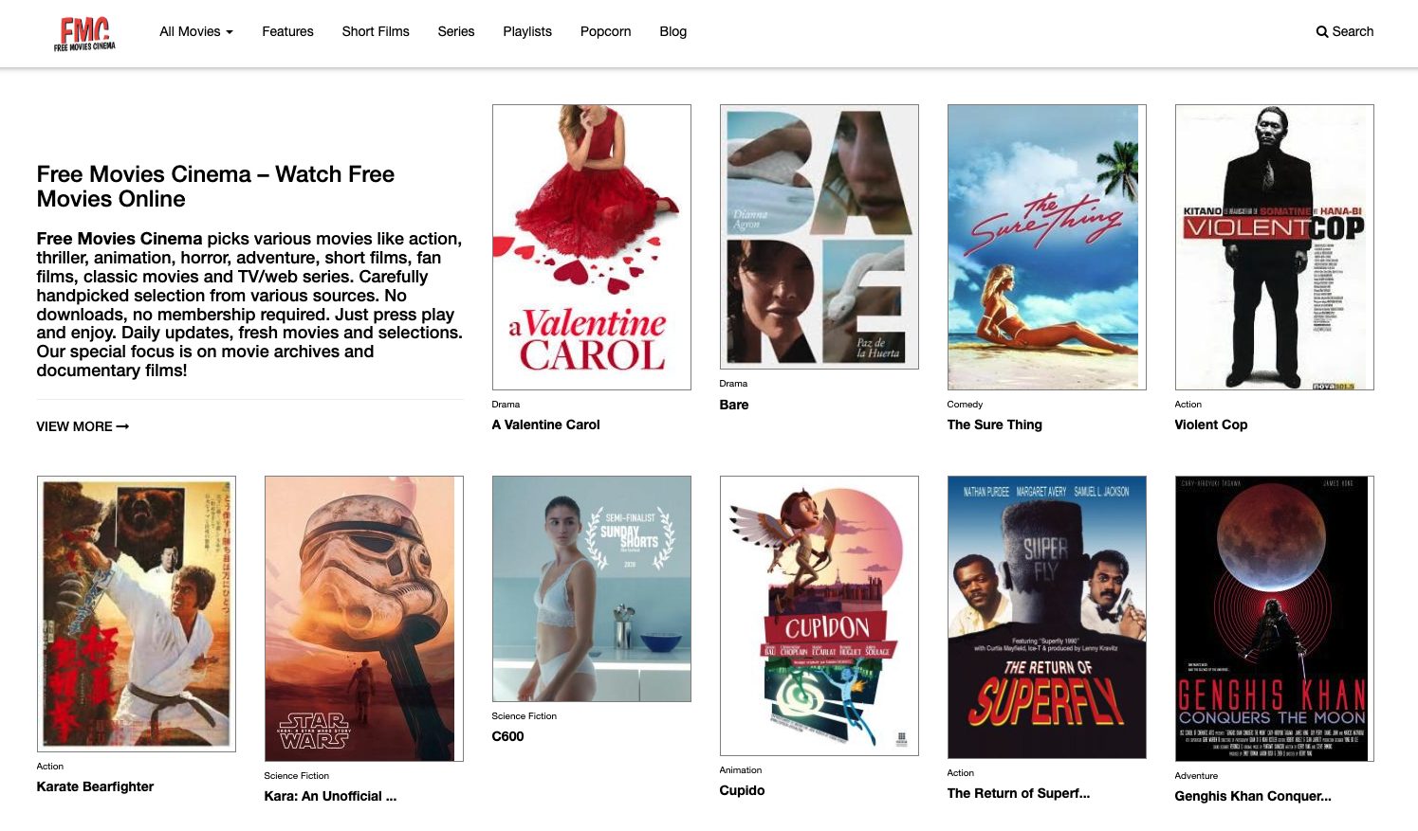
Task: Open The Sure Thing movie page
Action: point(994,425)
